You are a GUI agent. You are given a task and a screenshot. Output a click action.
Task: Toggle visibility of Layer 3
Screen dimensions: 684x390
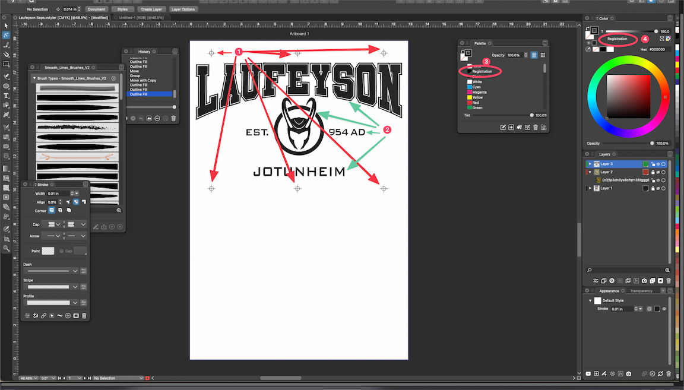(658, 164)
